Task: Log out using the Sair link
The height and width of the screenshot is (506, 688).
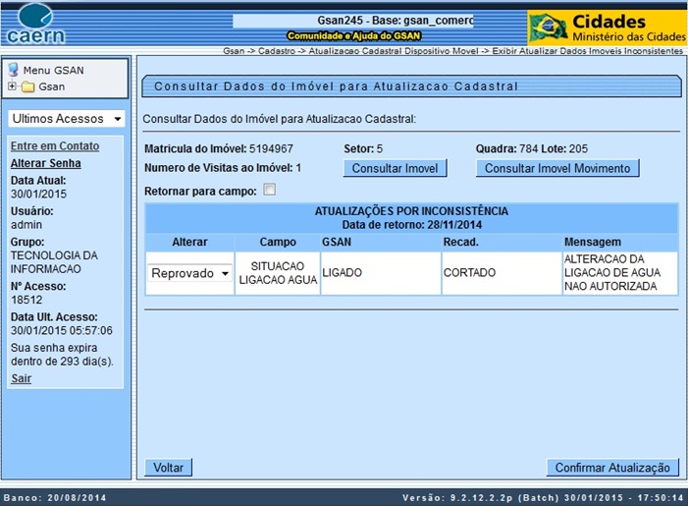Action: pos(21,378)
